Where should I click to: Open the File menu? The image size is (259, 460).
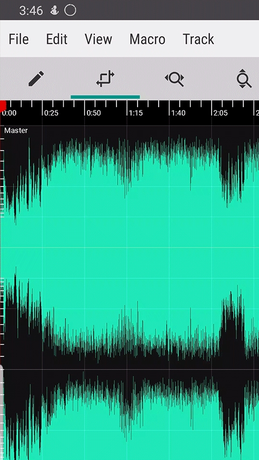(18, 39)
